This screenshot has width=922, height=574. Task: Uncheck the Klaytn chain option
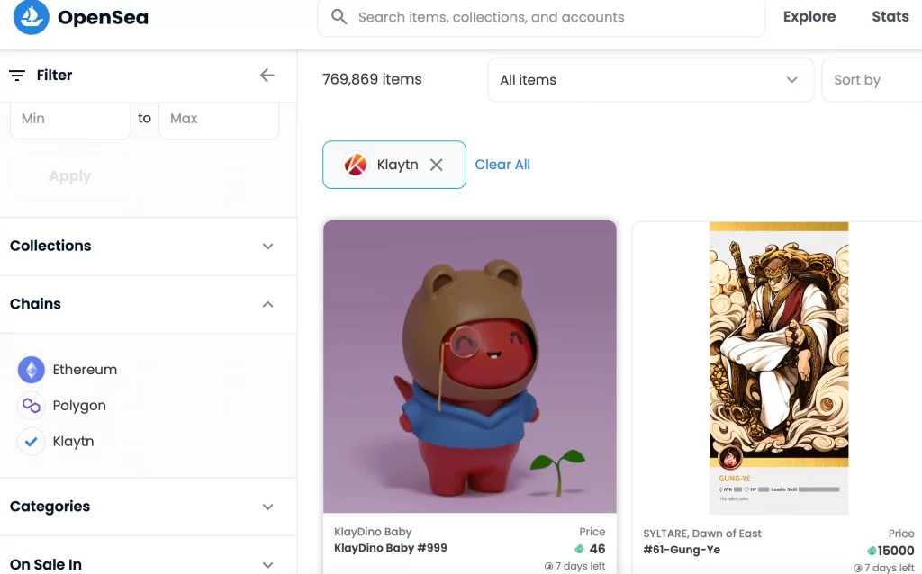[x=32, y=441]
